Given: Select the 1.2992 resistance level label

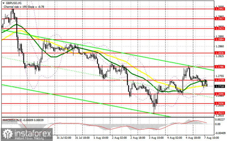Looking at the screenshot, I should 220,9.
